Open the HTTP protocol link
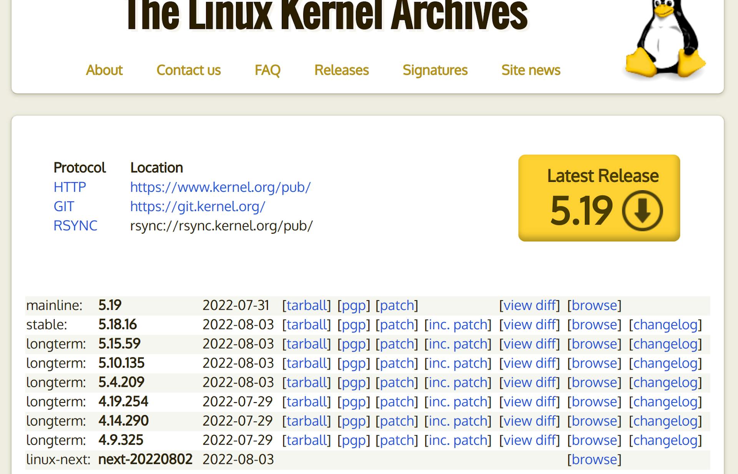 [70, 187]
